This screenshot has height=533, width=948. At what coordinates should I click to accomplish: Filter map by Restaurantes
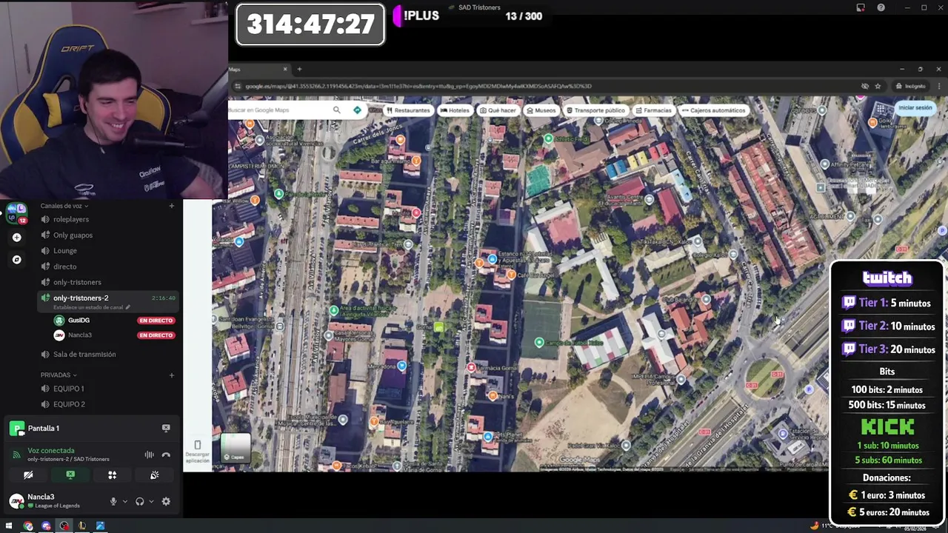(x=408, y=110)
